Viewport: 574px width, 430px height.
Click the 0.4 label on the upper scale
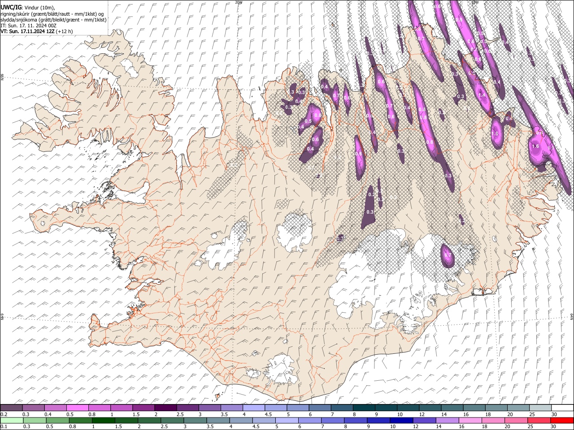(x=48, y=414)
